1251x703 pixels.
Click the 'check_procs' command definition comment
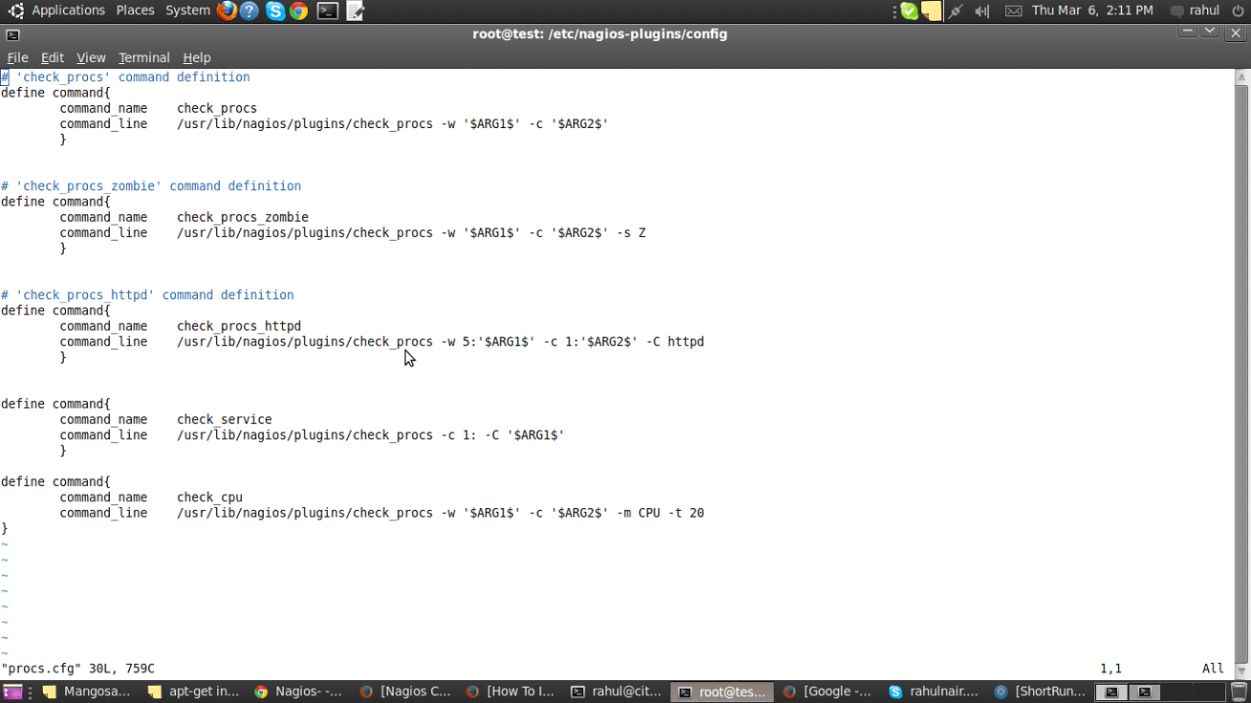click(125, 77)
